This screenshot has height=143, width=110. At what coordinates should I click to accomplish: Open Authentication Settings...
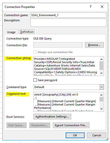coord(52,117)
